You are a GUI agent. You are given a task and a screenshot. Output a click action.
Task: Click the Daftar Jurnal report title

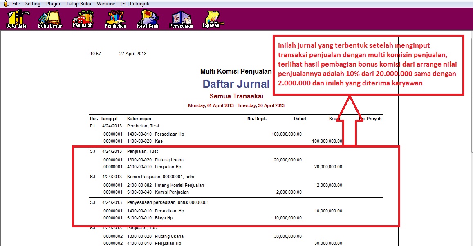coord(236,84)
